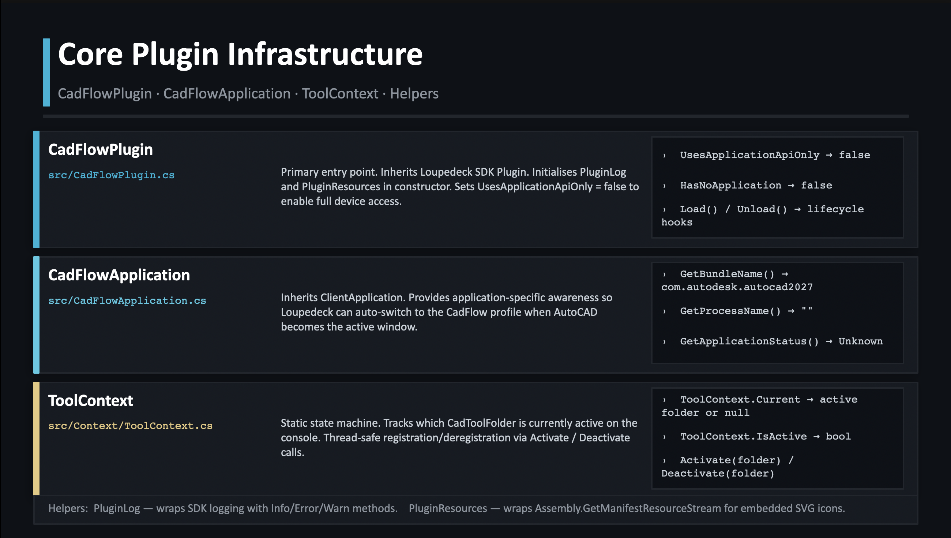Click the yellow accent bar of ToolContext card
951x538 pixels.
(36, 438)
